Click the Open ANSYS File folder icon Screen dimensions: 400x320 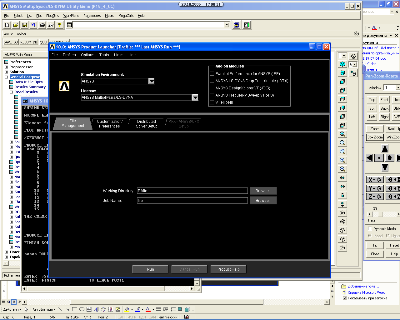click(16, 25)
